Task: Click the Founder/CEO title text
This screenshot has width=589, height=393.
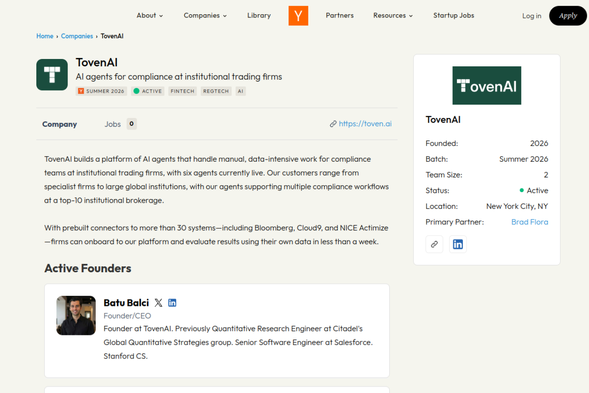Action: pos(127,316)
